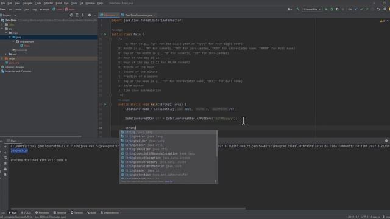390x219 pixels.
Task: Click the Run tool window button
Action: click(13, 212)
